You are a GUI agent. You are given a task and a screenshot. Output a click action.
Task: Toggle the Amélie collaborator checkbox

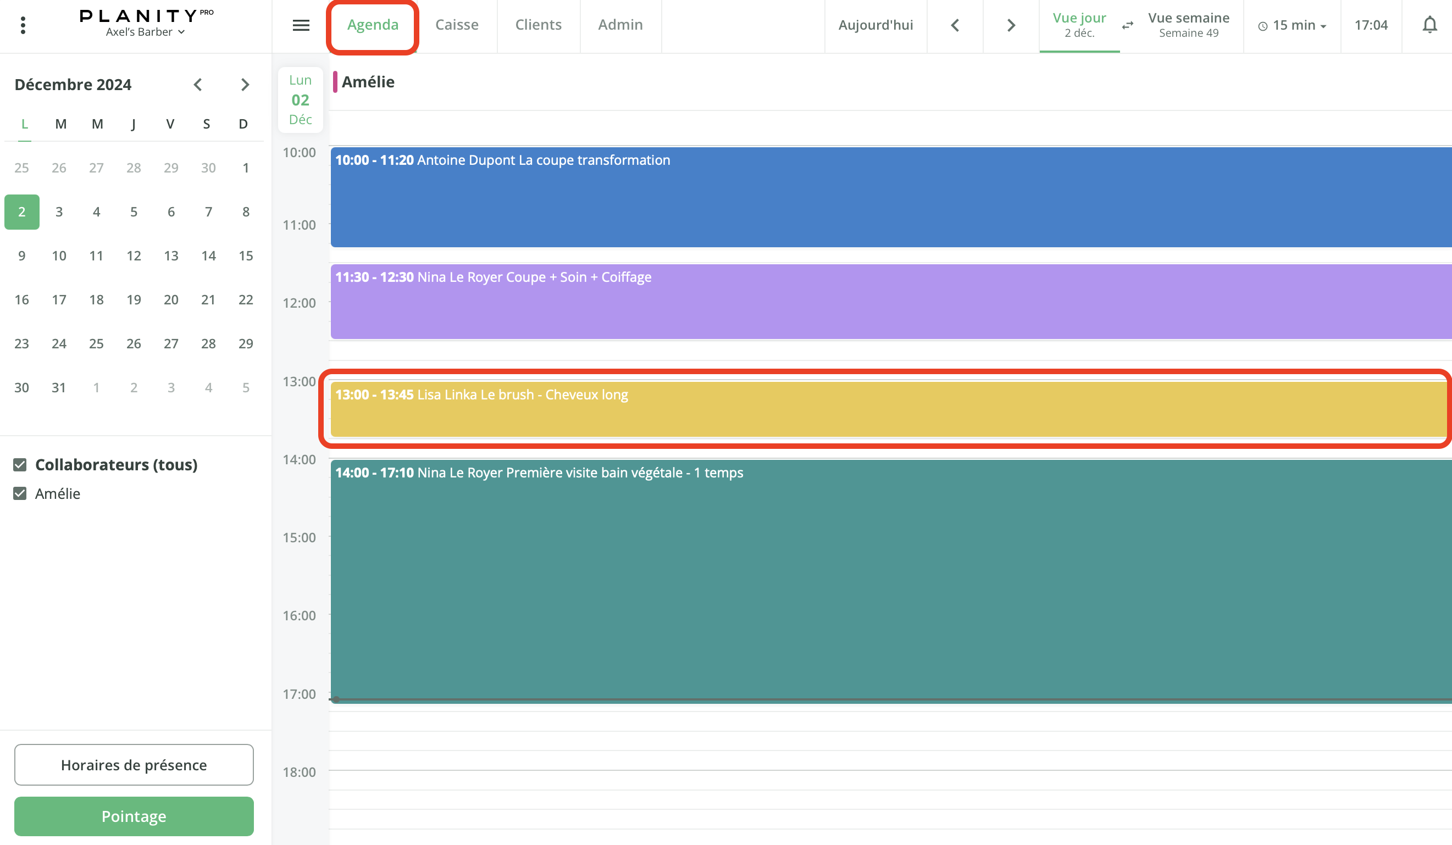coord(20,493)
